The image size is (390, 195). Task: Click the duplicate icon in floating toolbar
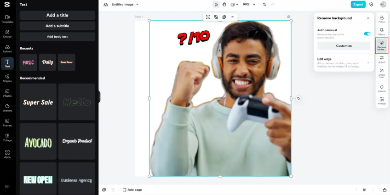tap(224, 17)
